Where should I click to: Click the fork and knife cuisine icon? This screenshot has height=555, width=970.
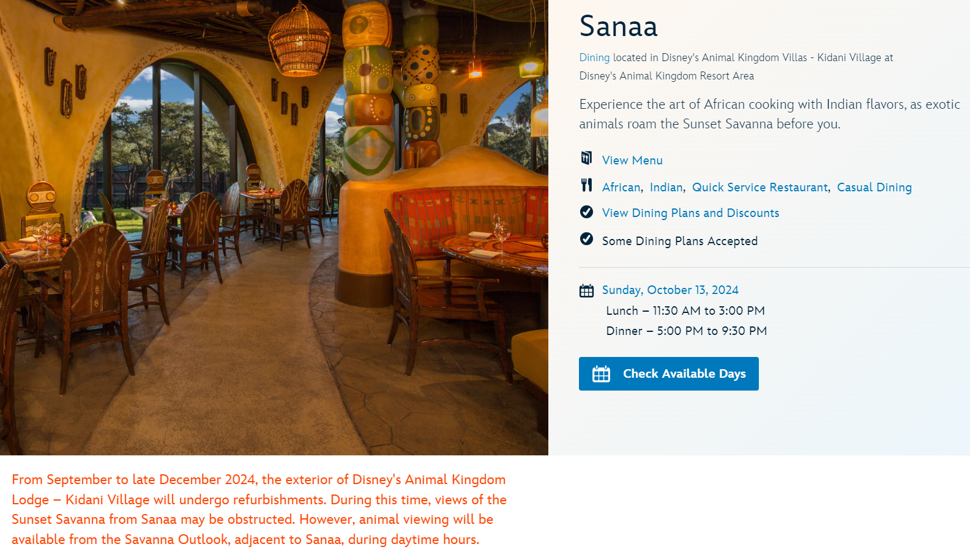(586, 185)
